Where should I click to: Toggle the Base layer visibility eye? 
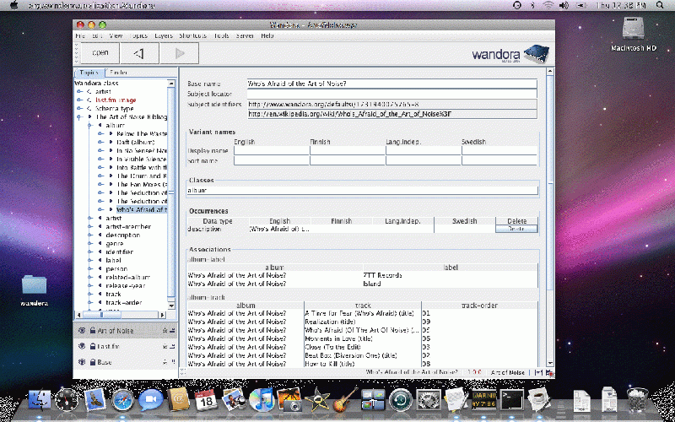click(82, 362)
